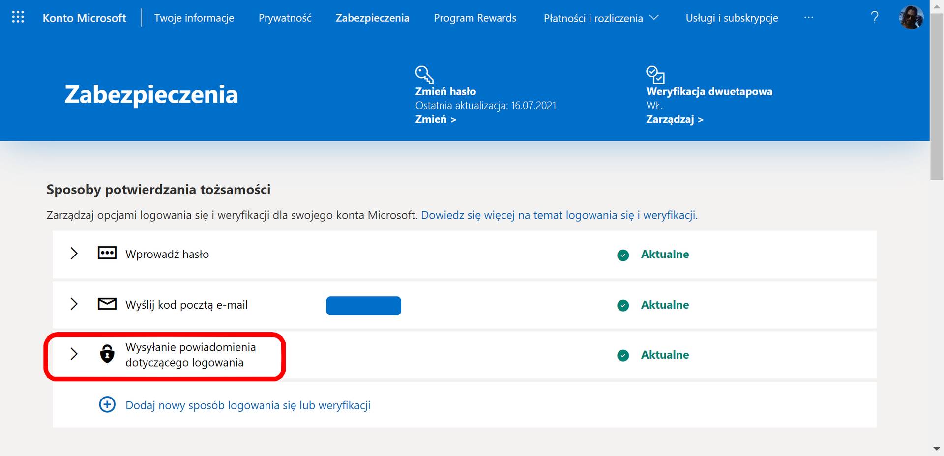Screen dimensions: 944x456
Task: Click the scrollbar up arrow
Action: (x=937, y=6)
